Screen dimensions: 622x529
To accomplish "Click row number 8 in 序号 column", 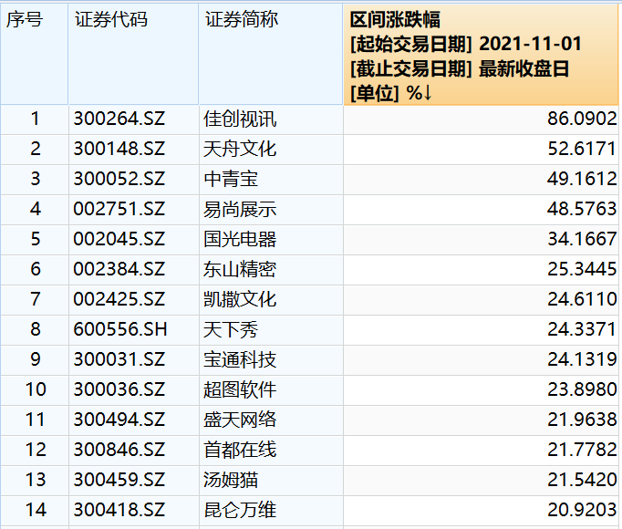I will [x=36, y=329].
